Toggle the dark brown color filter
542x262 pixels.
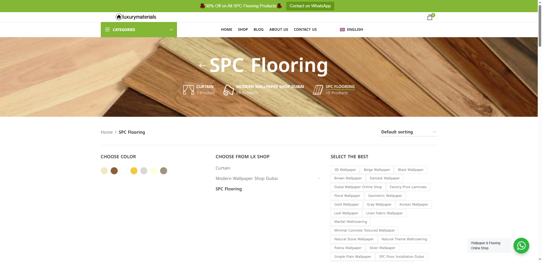(114, 171)
